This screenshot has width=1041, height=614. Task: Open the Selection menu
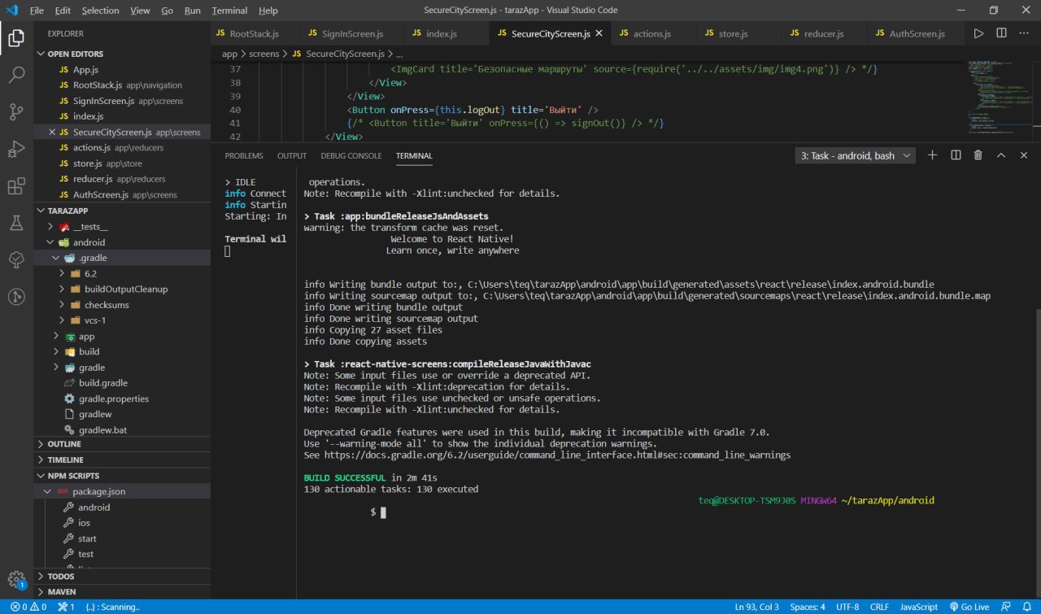[100, 11]
